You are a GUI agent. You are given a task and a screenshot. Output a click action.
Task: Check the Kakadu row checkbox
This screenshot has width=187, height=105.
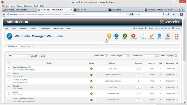point(9,87)
